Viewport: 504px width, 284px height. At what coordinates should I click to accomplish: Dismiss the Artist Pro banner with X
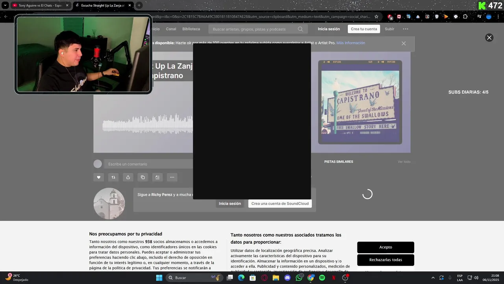pos(404,43)
